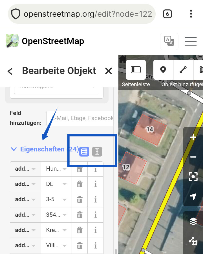Viewport: 203px width, 254px height.
Task: Delete the tag with value 354...
Action: pos(80,215)
